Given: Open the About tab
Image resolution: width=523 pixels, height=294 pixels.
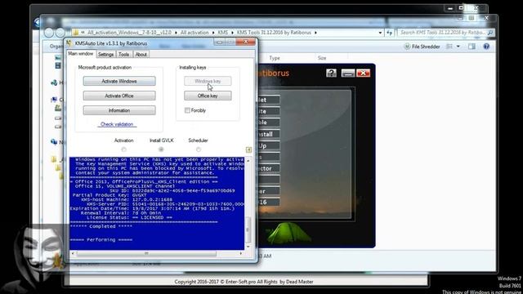Looking at the screenshot, I should pos(141,54).
